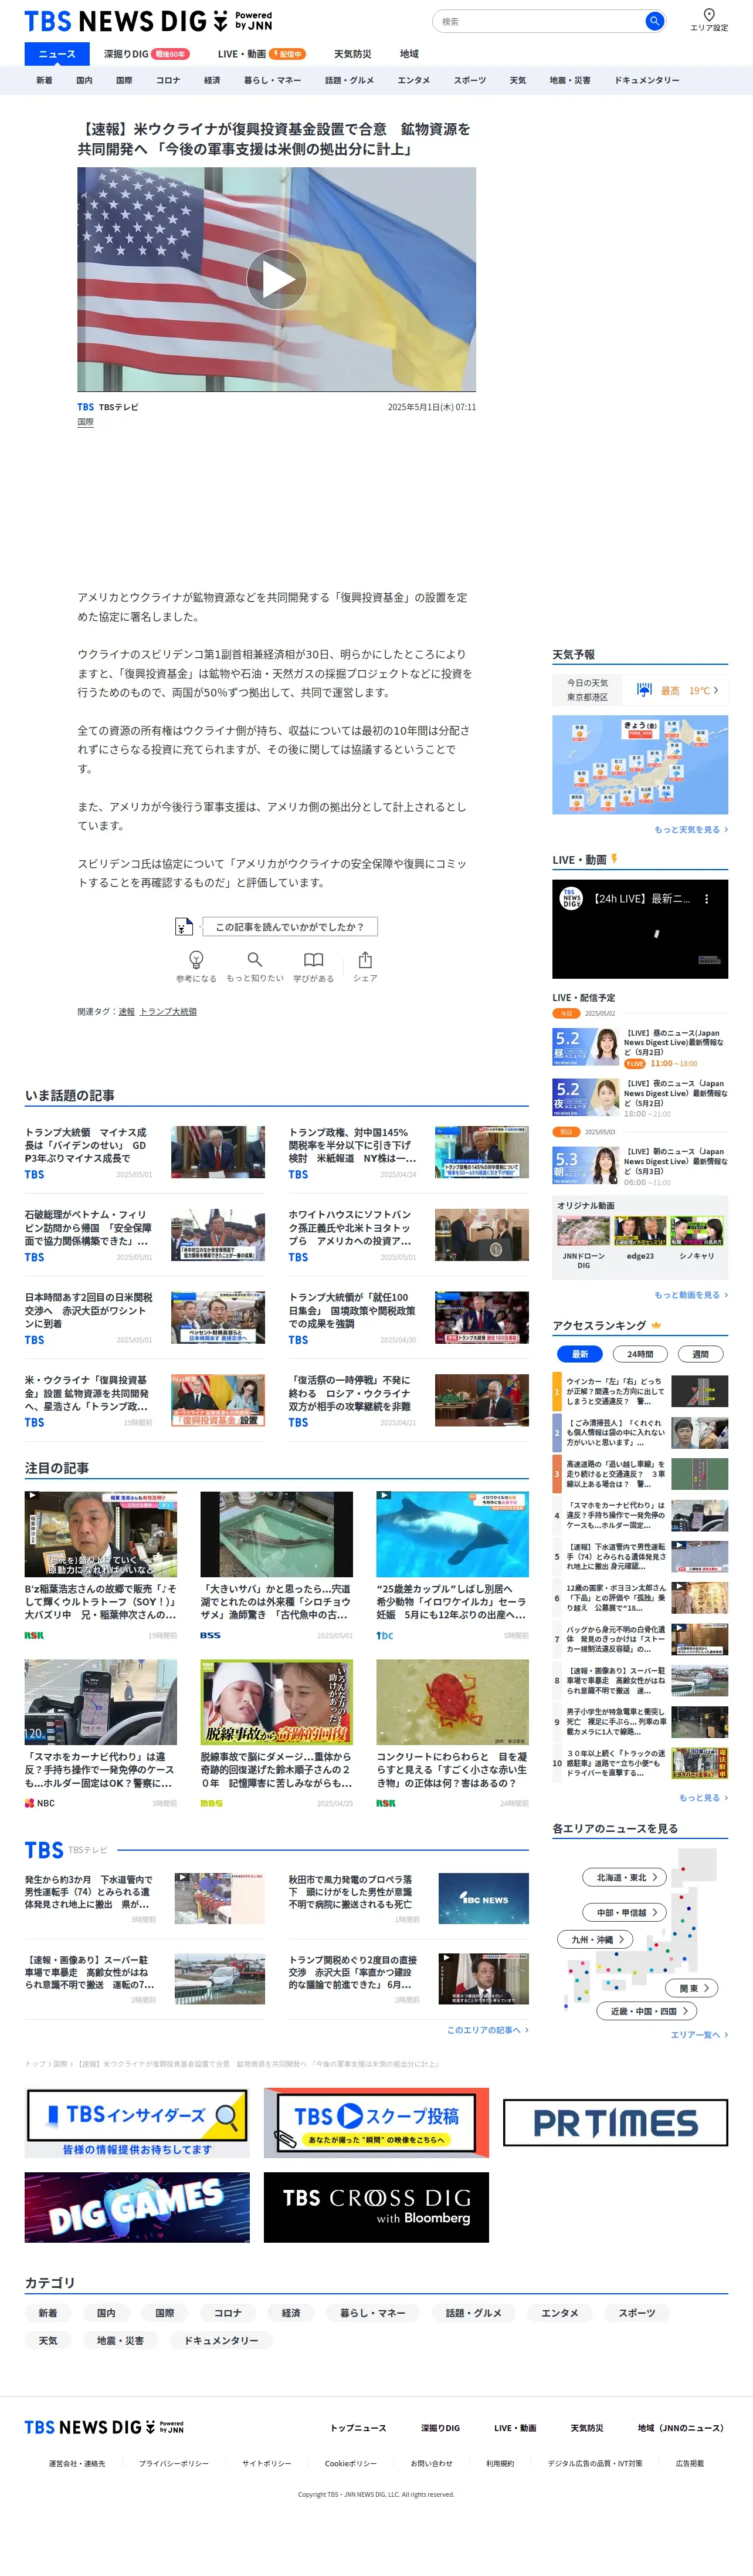The image size is (753, 2576).
Task: Click もっと見る under the access ranking
Action: [703, 1797]
